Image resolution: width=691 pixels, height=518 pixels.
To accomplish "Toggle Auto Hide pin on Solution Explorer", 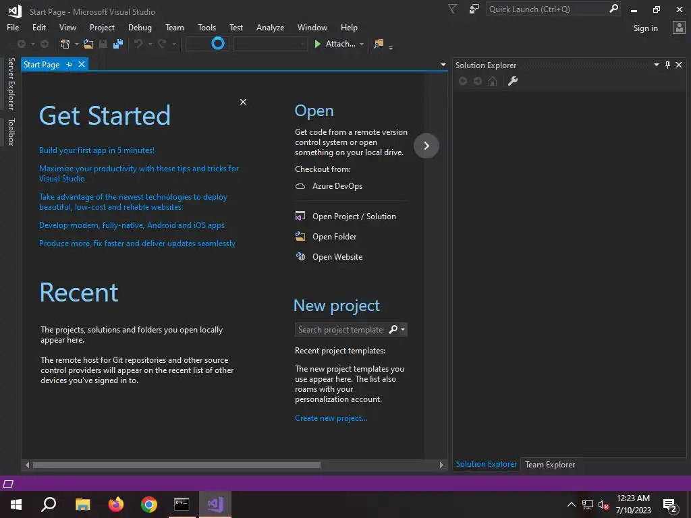I will pos(667,65).
